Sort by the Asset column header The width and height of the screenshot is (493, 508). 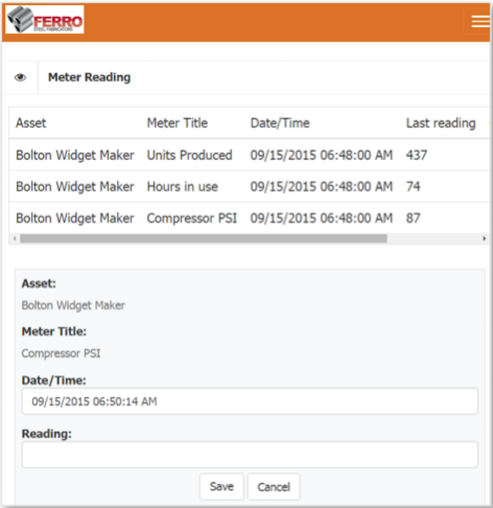tap(31, 123)
